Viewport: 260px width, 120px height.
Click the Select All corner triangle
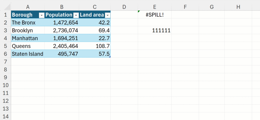(7, 7)
